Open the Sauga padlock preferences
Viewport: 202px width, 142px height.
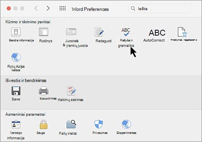[x=44, y=124]
